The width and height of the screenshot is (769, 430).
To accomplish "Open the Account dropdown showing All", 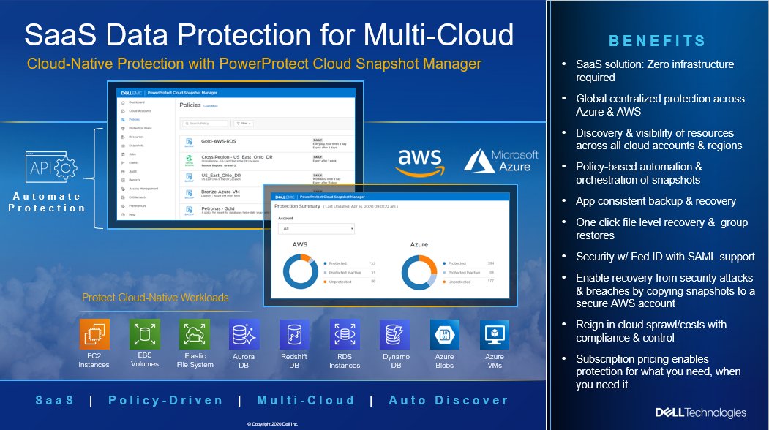I will [x=316, y=229].
